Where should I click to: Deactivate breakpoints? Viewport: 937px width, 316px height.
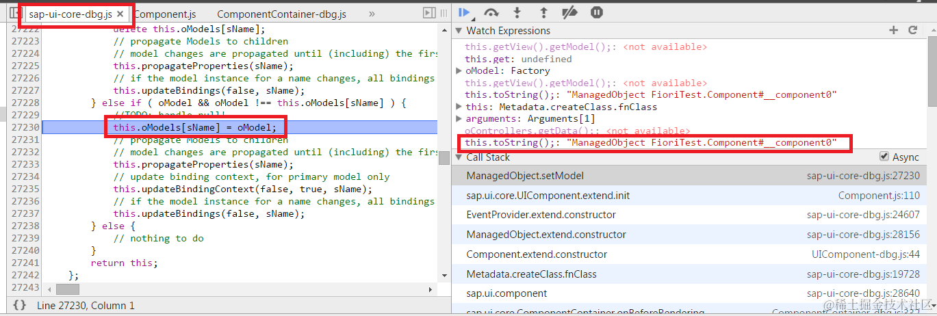(569, 12)
